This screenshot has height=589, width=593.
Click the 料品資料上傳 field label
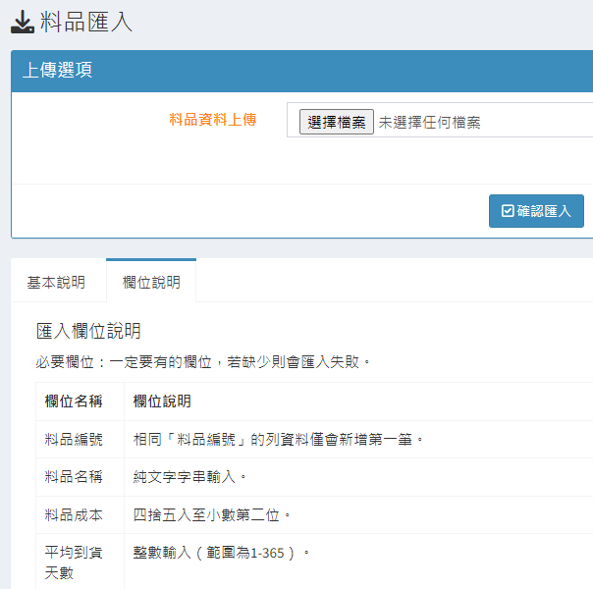coord(213,120)
